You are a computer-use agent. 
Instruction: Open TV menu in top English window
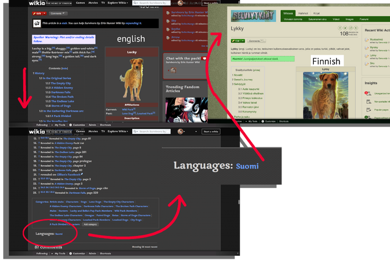pyautogui.click(x=103, y=2)
